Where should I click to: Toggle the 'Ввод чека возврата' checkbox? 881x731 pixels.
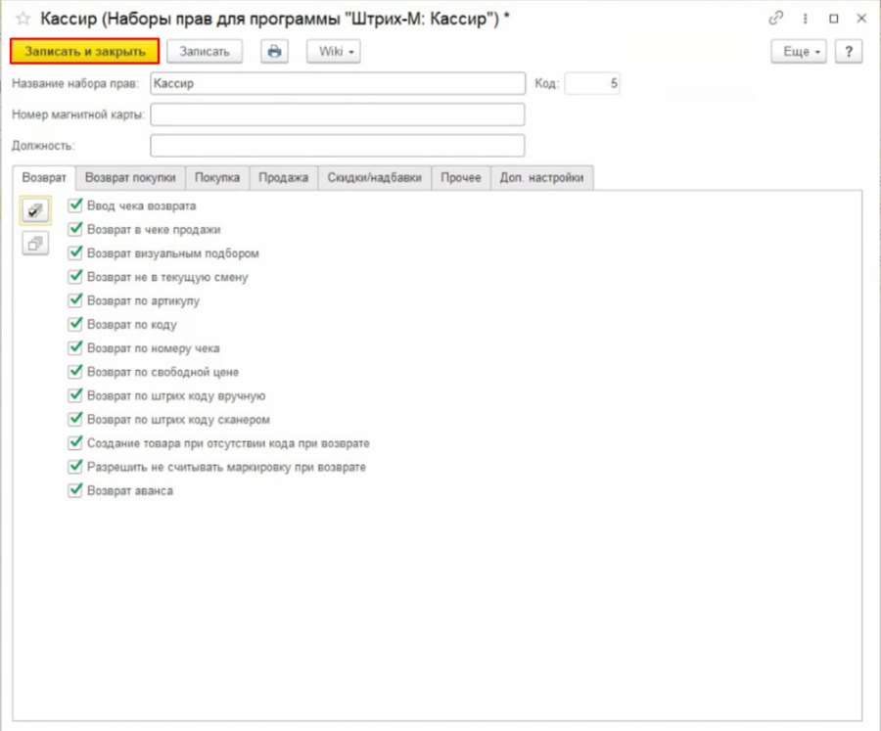(x=75, y=206)
